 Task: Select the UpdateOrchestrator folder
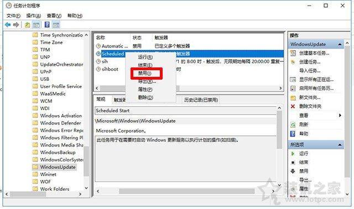pyautogui.click(x=58, y=64)
